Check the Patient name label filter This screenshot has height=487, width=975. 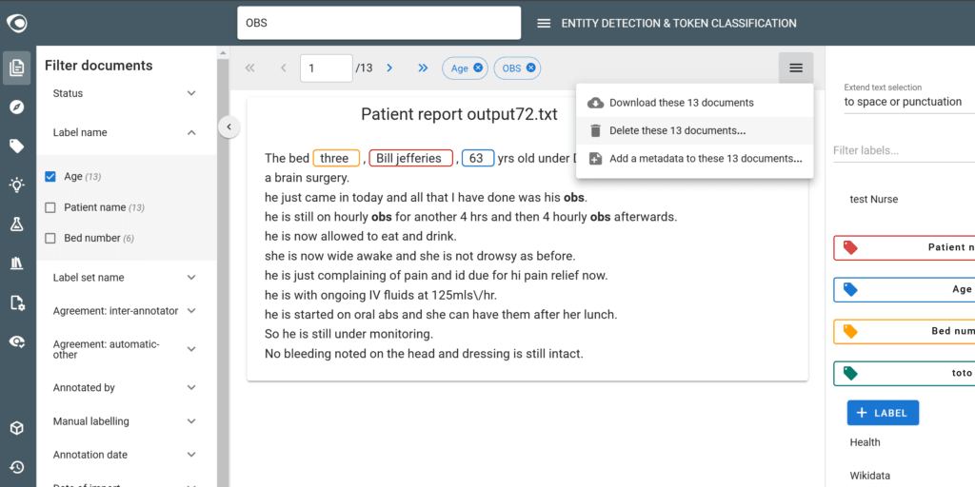50,207
